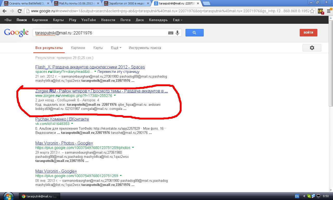Viewport: 333px width, 200px height.
Task: Switch to 'Заработок от 3000 в неделю' tab
Action: pyautogui.click(x=126, y=3)
